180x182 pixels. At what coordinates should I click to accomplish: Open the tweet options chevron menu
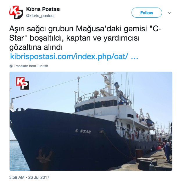(170, 13)
